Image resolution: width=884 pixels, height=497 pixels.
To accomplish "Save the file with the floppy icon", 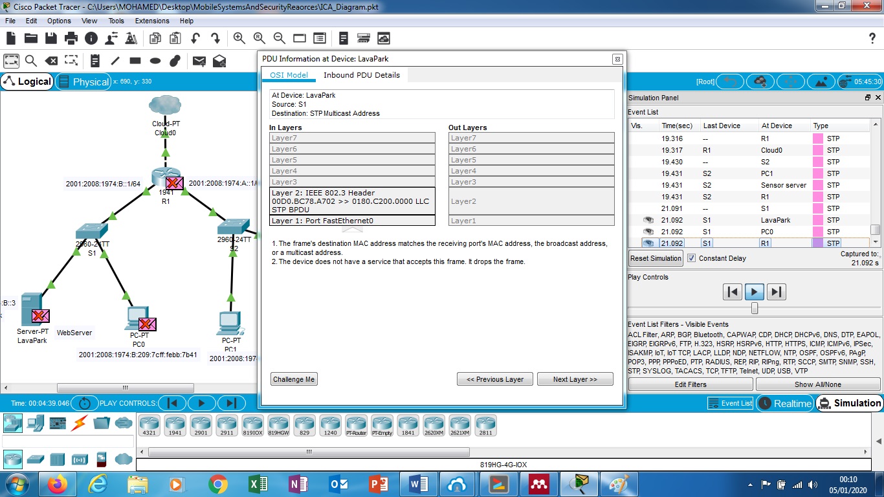I will click(51, 38).
